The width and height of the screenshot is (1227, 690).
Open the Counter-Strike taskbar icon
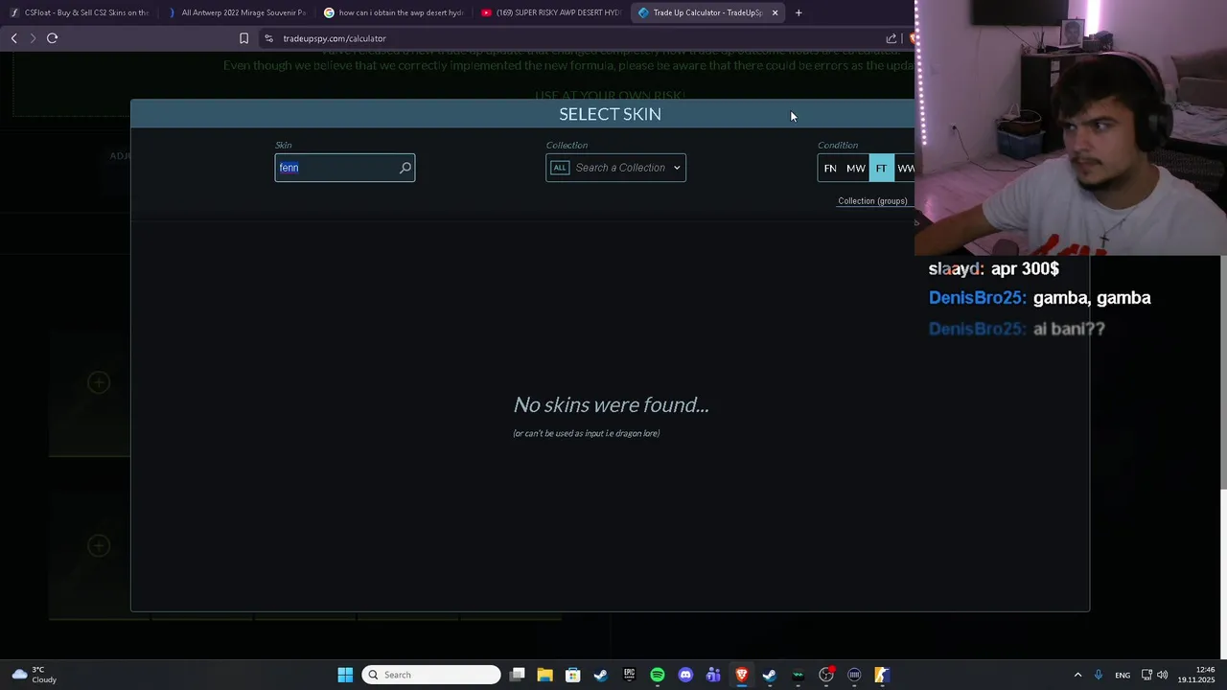(x=882, y=675)
